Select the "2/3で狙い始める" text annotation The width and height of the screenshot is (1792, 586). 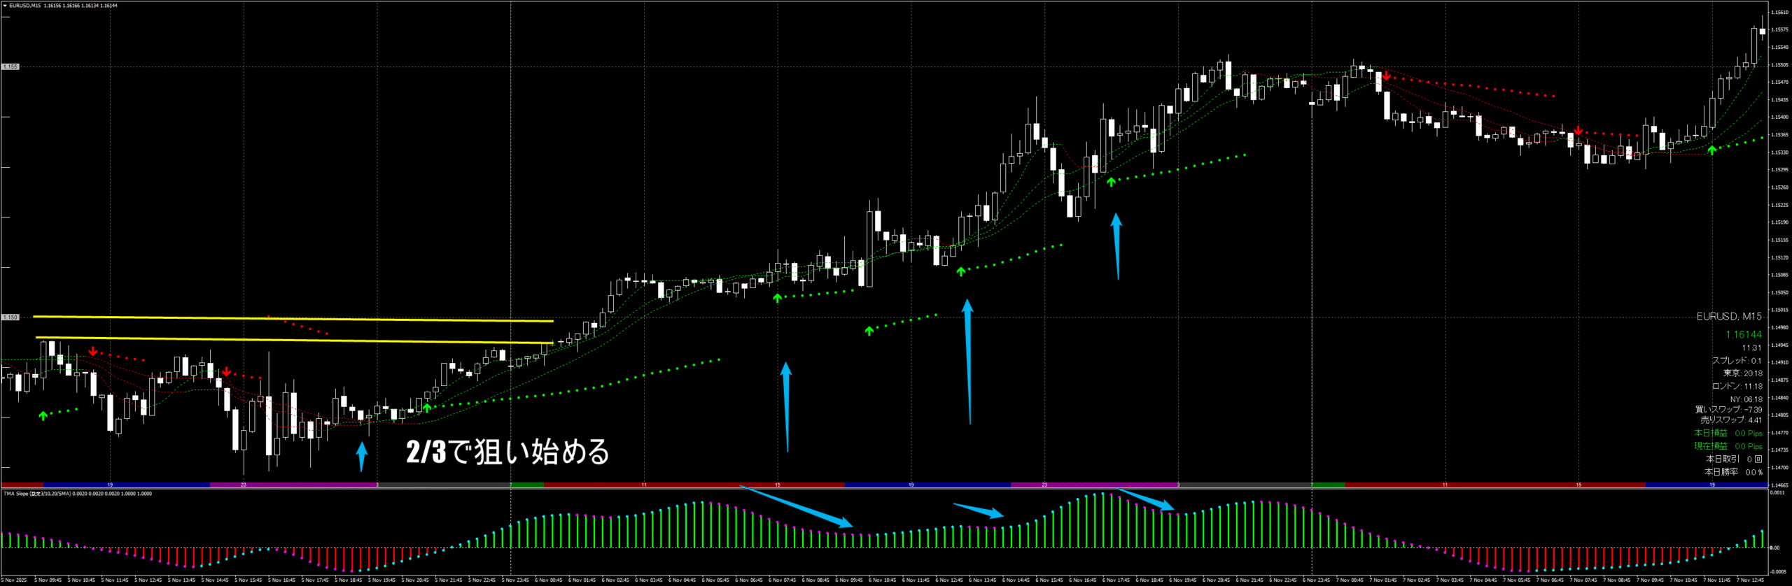pyautogui.click(x=507, y=452)
